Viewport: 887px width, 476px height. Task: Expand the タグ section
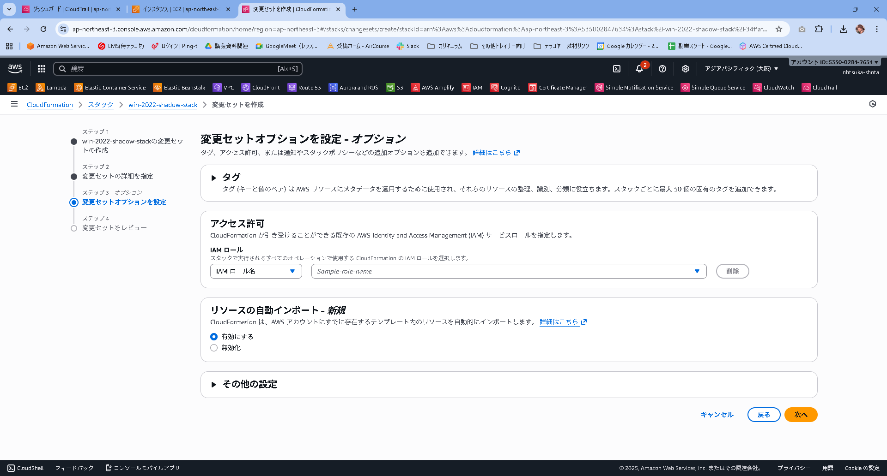[214, 178]
